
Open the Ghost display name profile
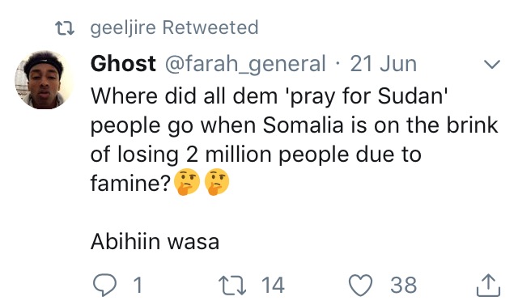(x=123, y=63)
